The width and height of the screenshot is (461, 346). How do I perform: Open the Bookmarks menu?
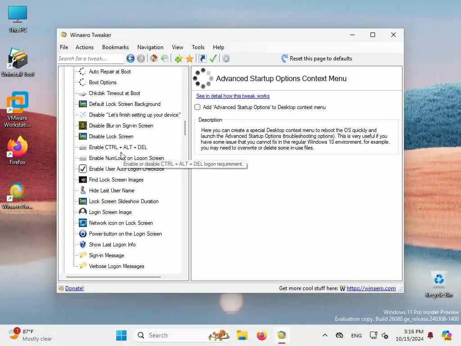pyautogui.click(x=115, y=47)
